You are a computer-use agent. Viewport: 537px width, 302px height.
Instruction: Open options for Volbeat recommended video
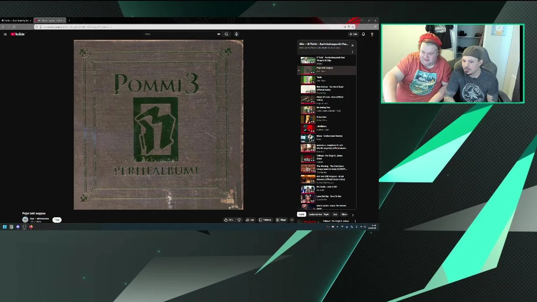tap(355, 221)
